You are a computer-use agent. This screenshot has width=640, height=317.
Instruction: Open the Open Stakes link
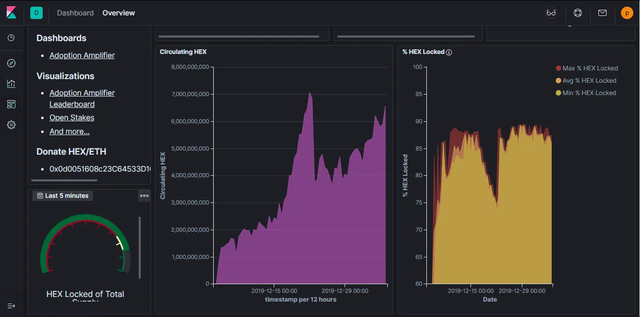pyautogui.click(x=72, y=117)
